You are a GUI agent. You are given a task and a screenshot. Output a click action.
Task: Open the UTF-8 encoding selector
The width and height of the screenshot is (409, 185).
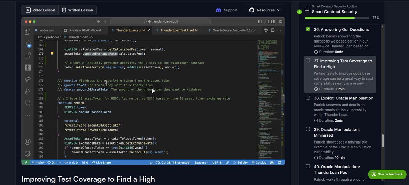217,163
